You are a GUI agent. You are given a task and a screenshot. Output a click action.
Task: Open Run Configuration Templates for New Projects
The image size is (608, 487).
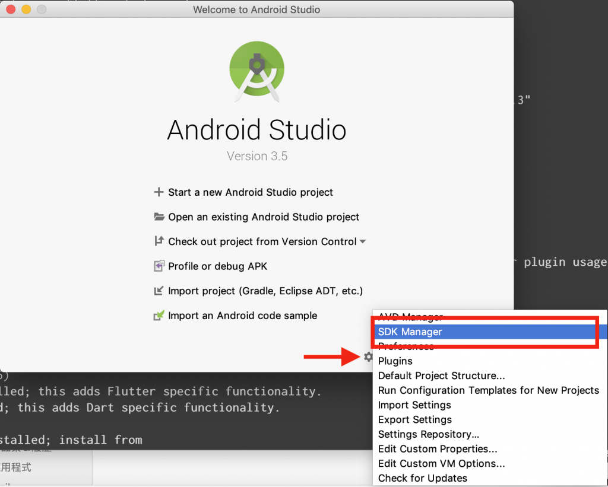[x=489, y=390]
